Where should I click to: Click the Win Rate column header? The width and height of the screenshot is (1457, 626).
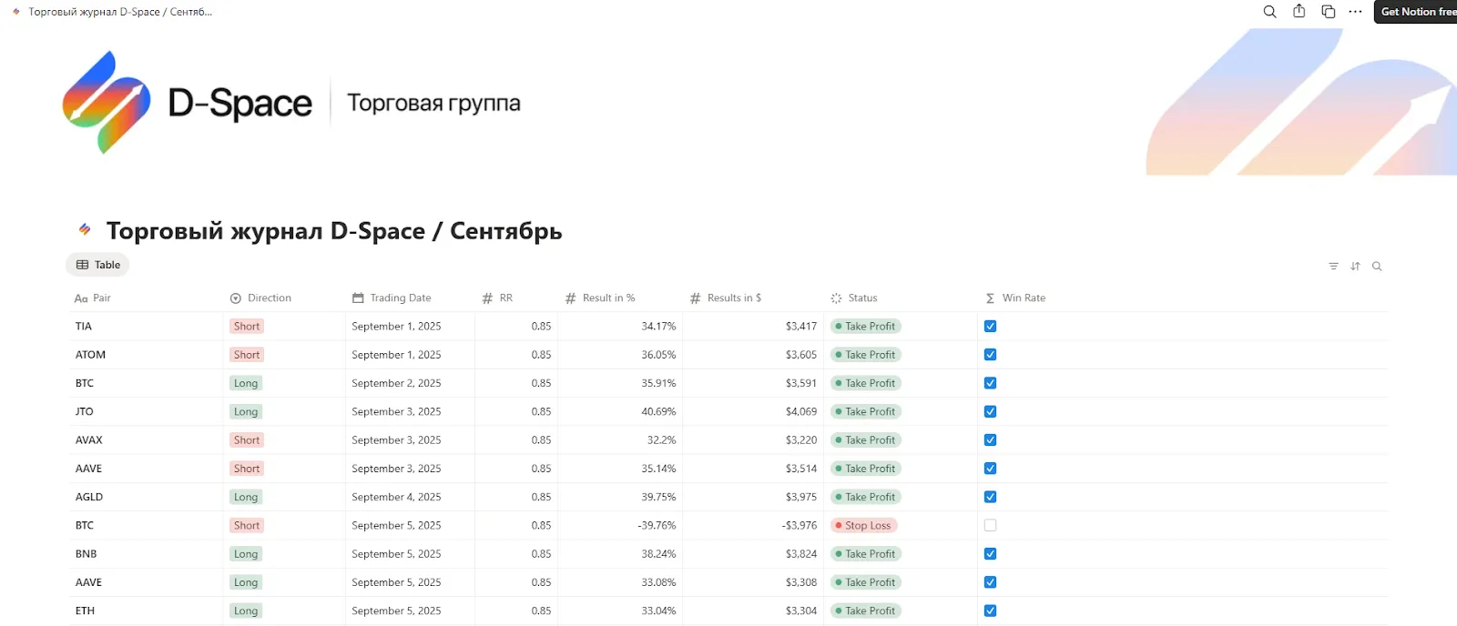1015,298
